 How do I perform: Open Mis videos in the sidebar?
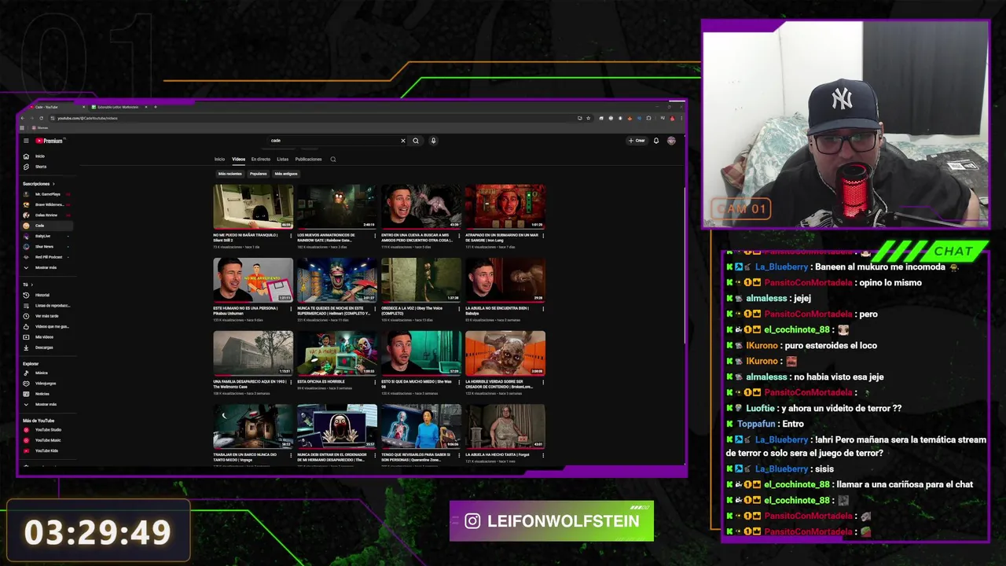pyautogui.click(x=47, y=336)
